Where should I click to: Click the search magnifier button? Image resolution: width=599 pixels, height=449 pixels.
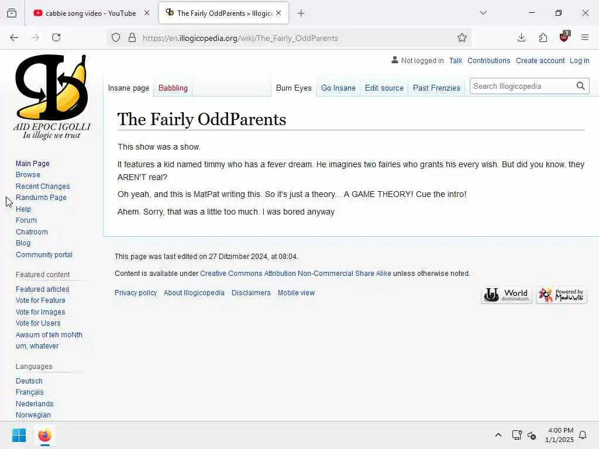(x=581, y=87)
